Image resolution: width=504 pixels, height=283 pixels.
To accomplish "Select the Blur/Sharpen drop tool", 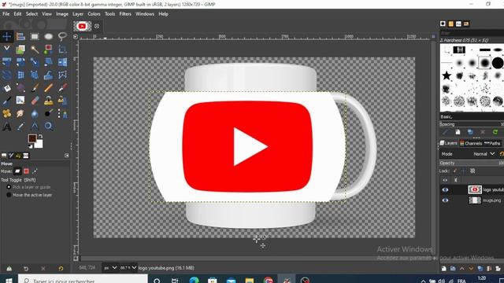I will tap(35, 113).
